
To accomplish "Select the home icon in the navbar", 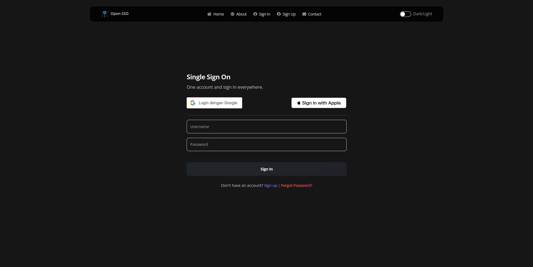I will coord(209,14).
